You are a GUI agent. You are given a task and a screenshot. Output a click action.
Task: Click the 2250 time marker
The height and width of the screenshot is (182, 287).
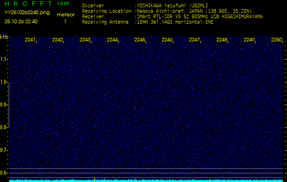click(x=277, y=40)
